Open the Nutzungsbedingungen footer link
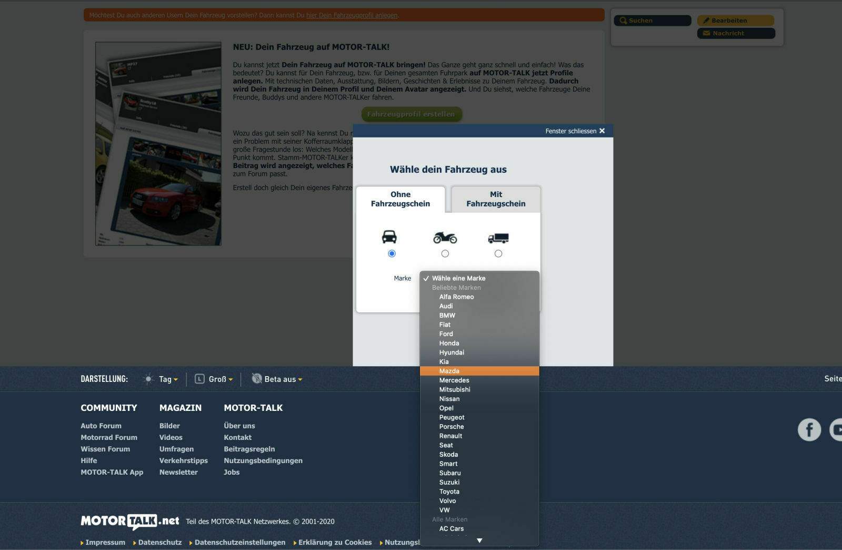The image size is (842, 550). [x=263, y=460]
